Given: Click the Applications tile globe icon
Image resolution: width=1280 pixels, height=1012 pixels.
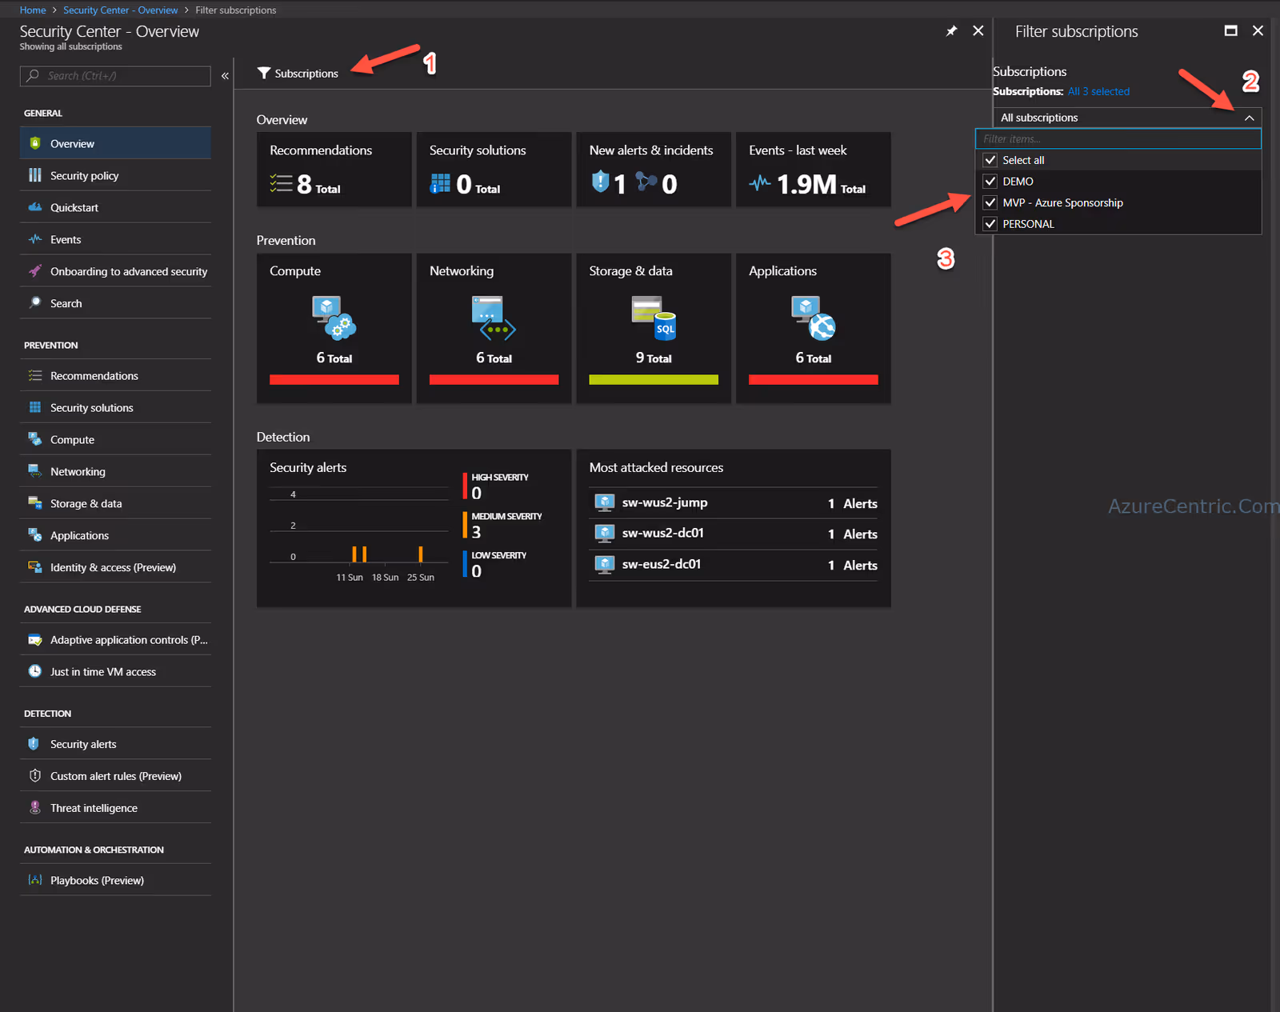Looking at the screenshot, I should point(814,318).
